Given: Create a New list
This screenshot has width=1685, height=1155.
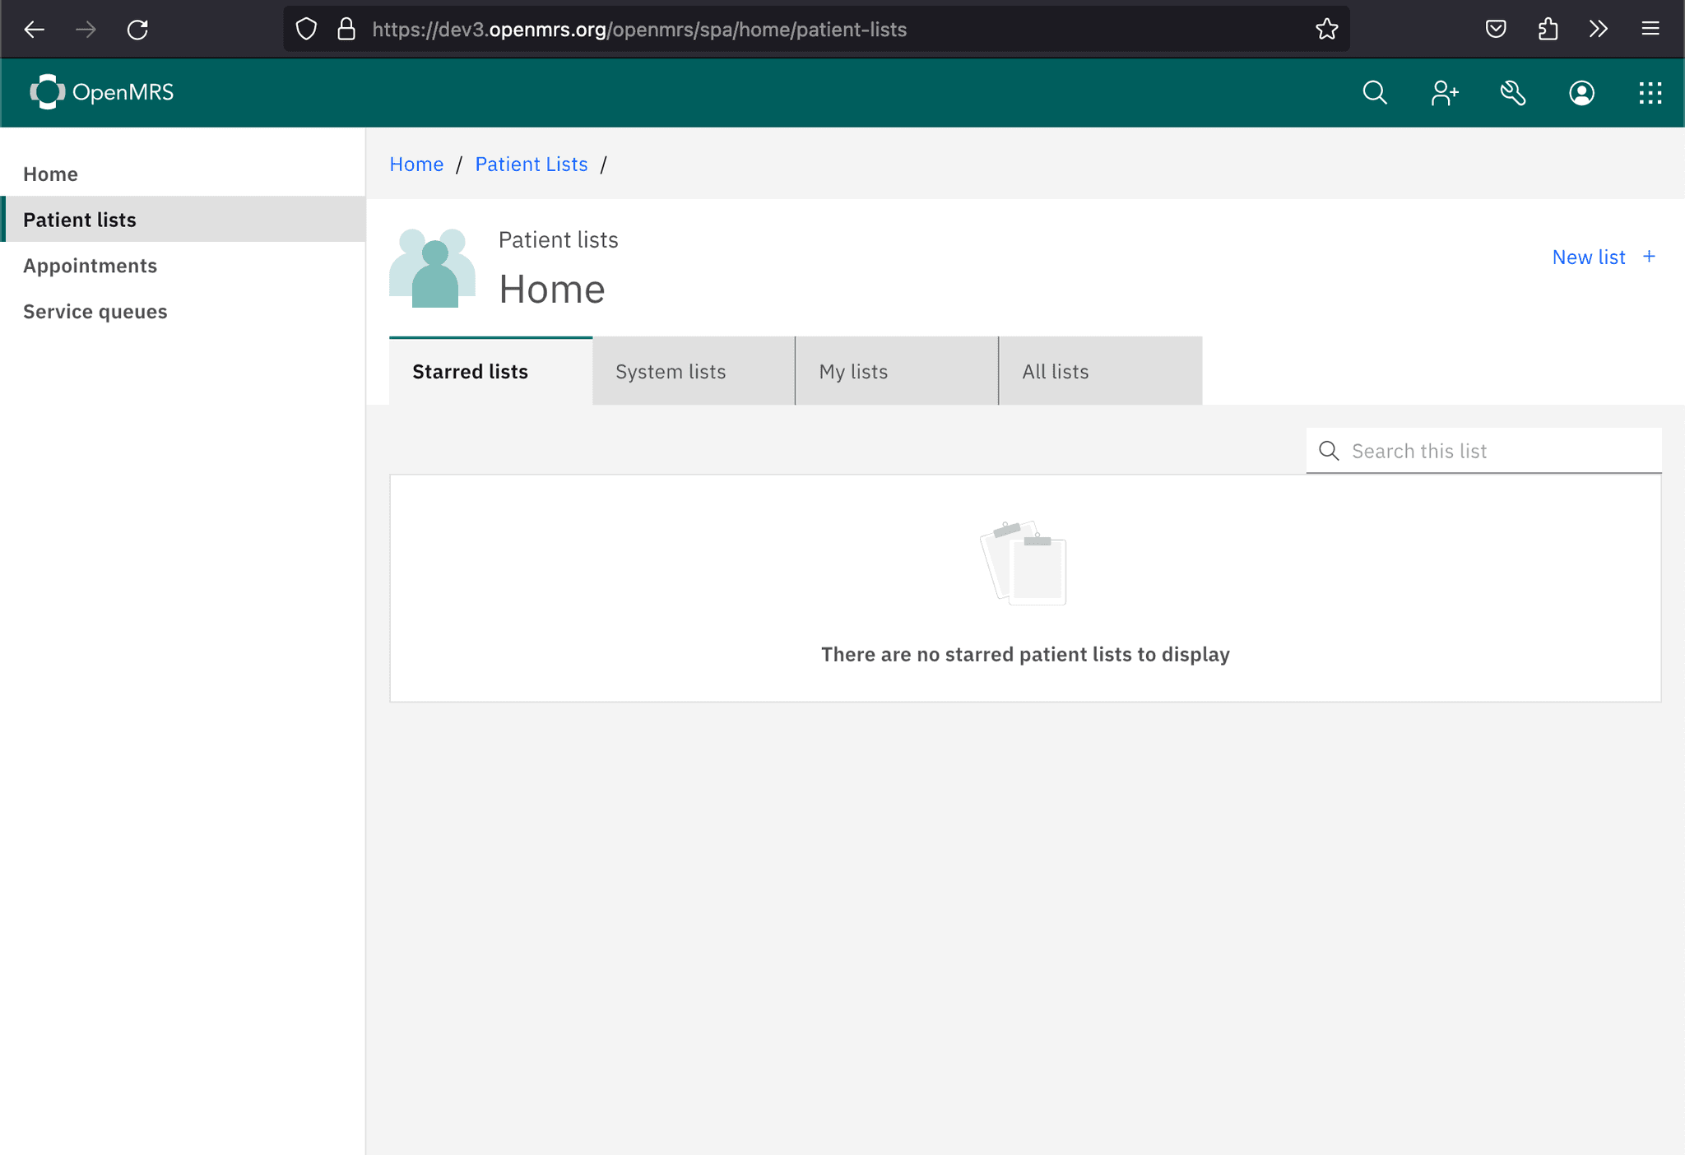Looking at the screenshot, I should point(1603,257).
